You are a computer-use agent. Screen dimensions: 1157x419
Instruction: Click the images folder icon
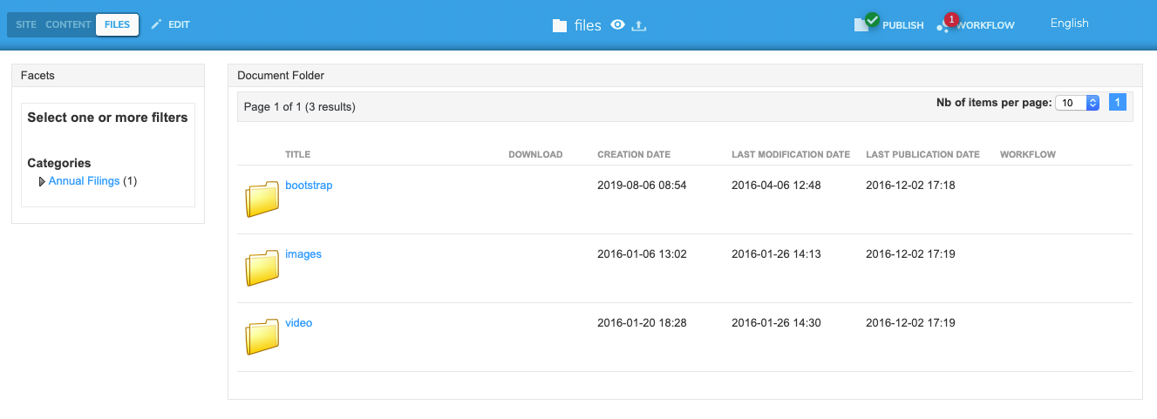262,268
